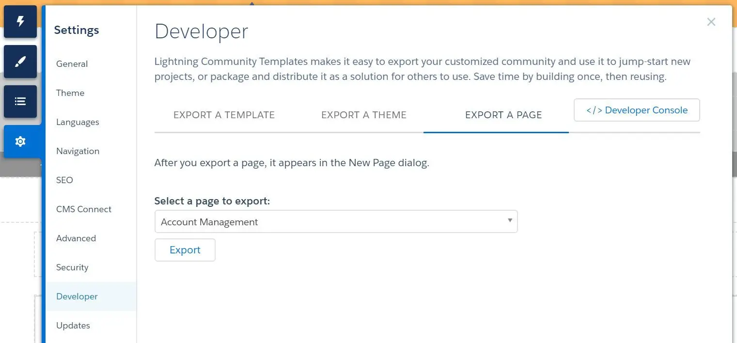Click the Lightning Community Templates description text

click(x=423, y=69)
